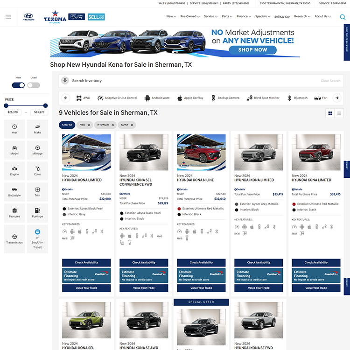Open the lime green Kona SEL photo
350x350 pixels.
pyautogui.click(x=86, y=320)
